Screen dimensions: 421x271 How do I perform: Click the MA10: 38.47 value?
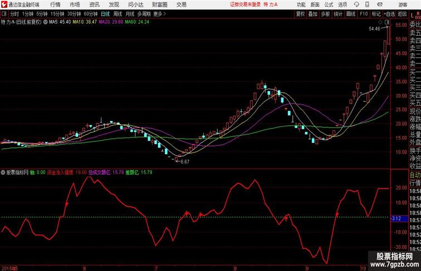point(85,22)
